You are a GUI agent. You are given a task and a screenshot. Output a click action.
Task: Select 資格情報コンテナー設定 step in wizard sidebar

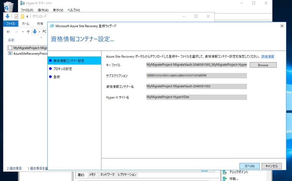click(x=74, y=61)
